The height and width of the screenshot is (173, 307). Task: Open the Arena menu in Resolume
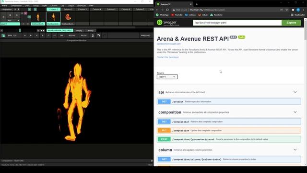4,6
